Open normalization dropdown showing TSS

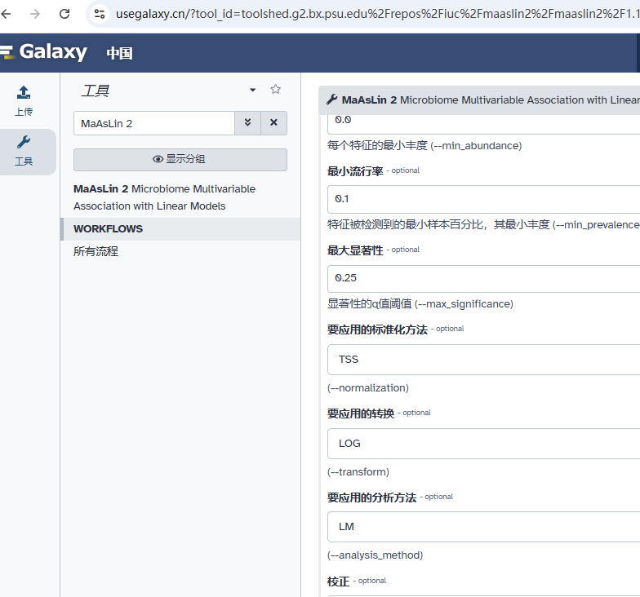pyautogui.click(x=483, y=359)
